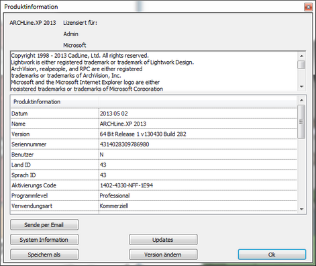Click the Professional value
This screenshot has height=266, width=316.
pos(115,195)
